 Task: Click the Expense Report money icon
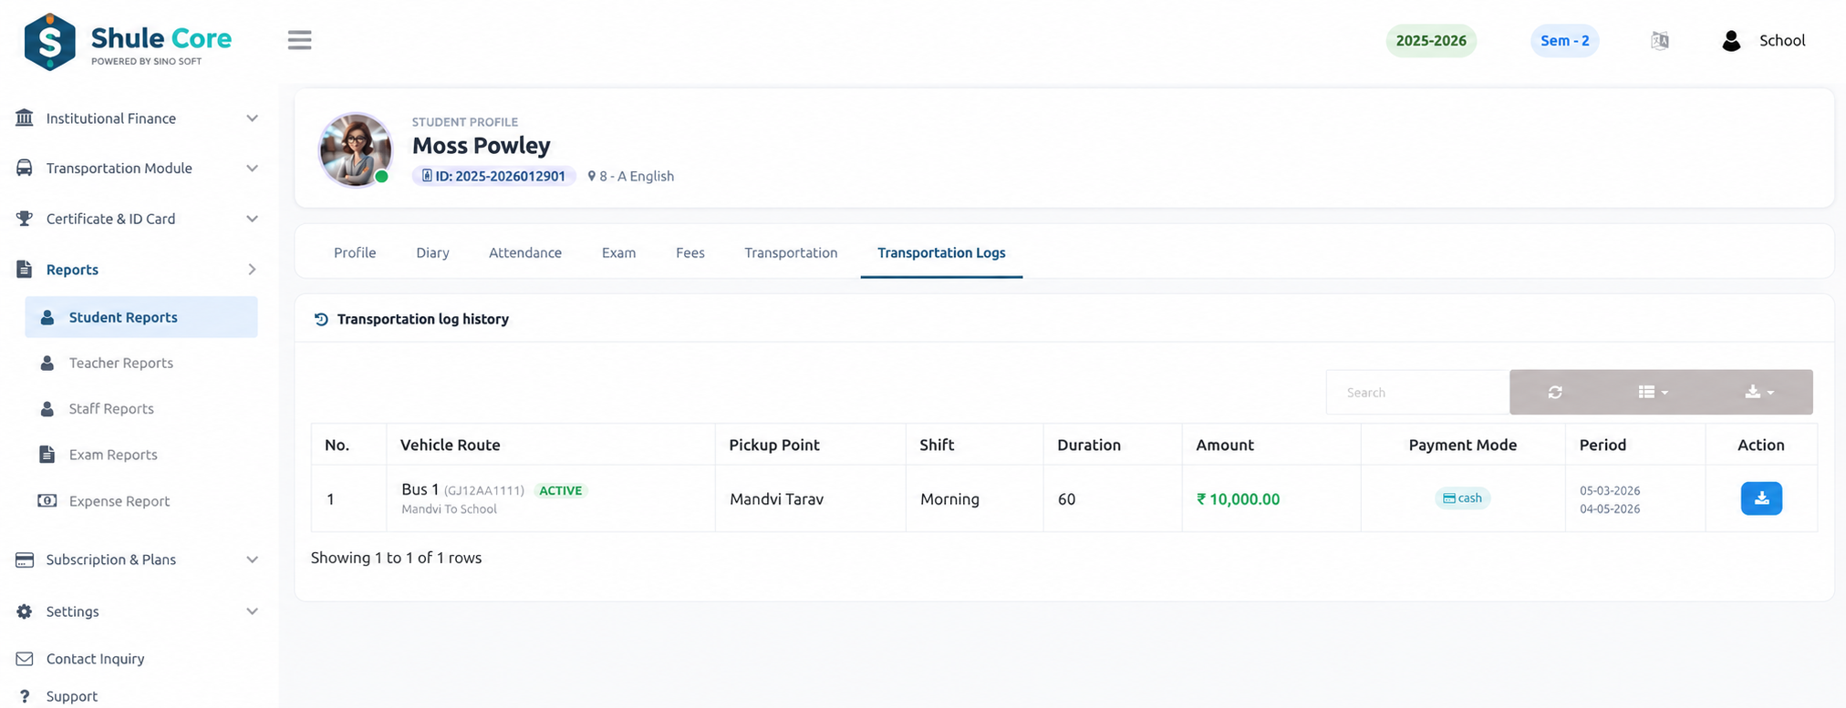pyautogui.click(x=47, y=500)
